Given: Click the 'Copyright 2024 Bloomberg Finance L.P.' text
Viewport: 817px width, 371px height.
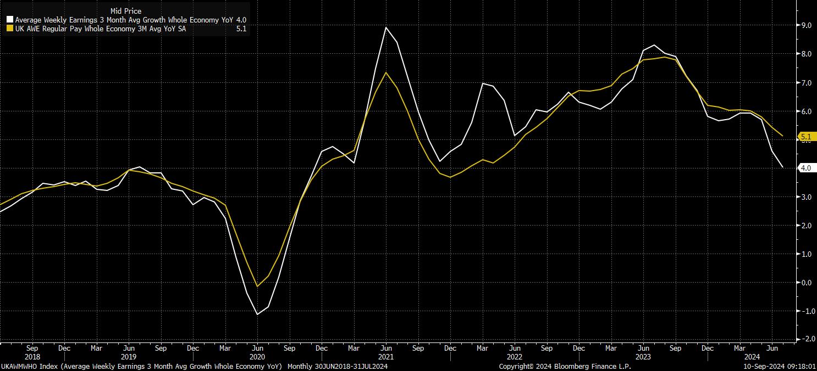Looking at the screenshot, I should (x=565, y=366).
